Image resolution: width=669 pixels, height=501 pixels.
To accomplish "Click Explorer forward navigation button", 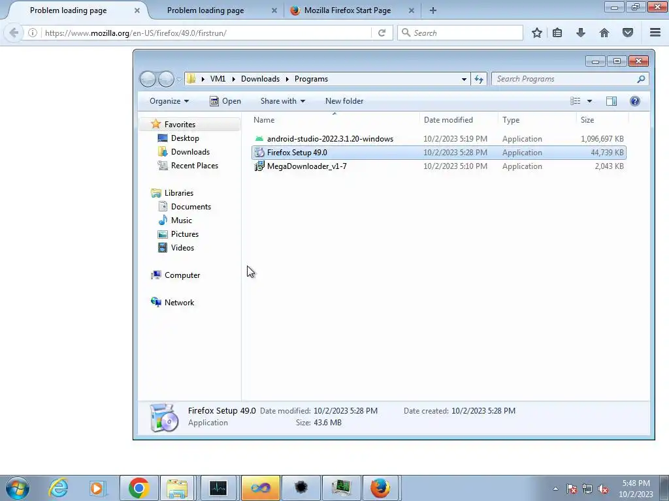I will 166,79.
